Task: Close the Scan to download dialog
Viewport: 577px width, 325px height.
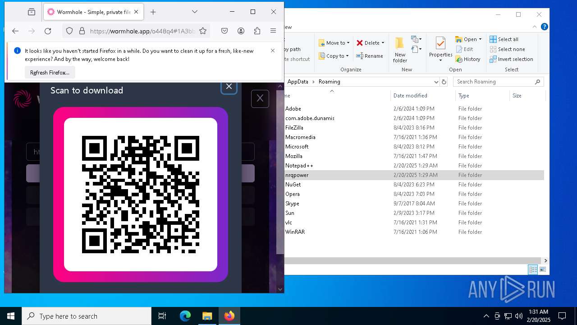Action: coord(229,87)
